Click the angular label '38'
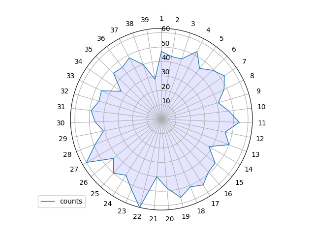 pos(129,24)
